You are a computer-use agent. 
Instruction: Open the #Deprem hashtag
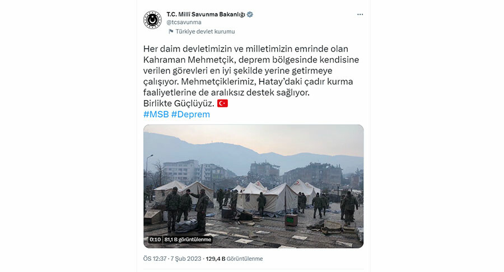click(x=190, y=114)
